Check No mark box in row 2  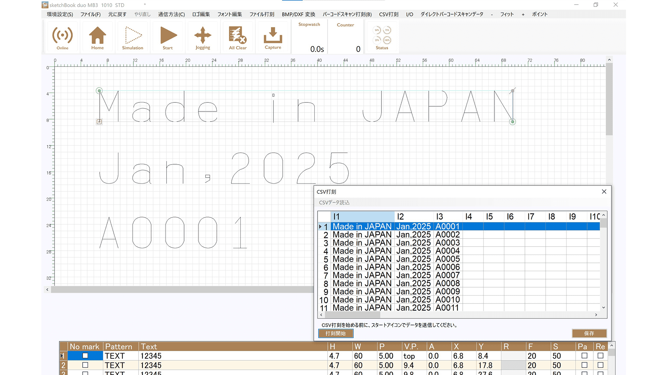(x=85, y=365)
